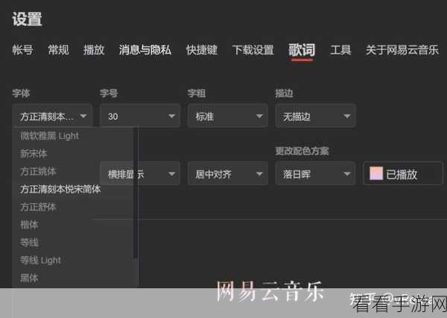Click the arrow on the 标准 dropdown
This screenshot has height=318, width=447.
click(x=259, y=116)
